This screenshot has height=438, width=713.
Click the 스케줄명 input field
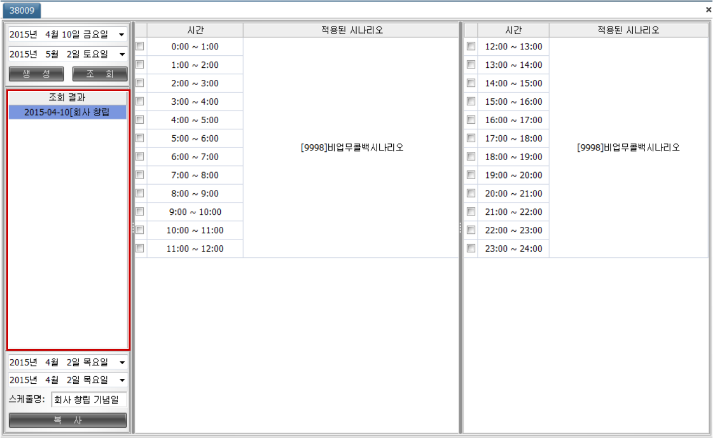89,400
